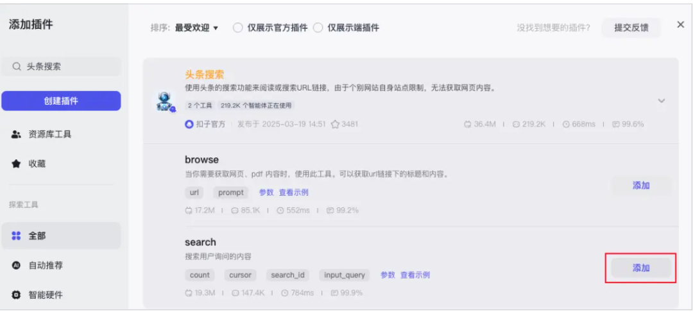Click the 219.2K 个智能体正在使用 badge

(256, 106)
